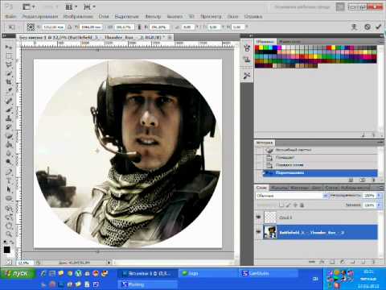386x290 pixels.
Task: Click the workspace switcher name in application bar
Action: [x=302, y=7]
